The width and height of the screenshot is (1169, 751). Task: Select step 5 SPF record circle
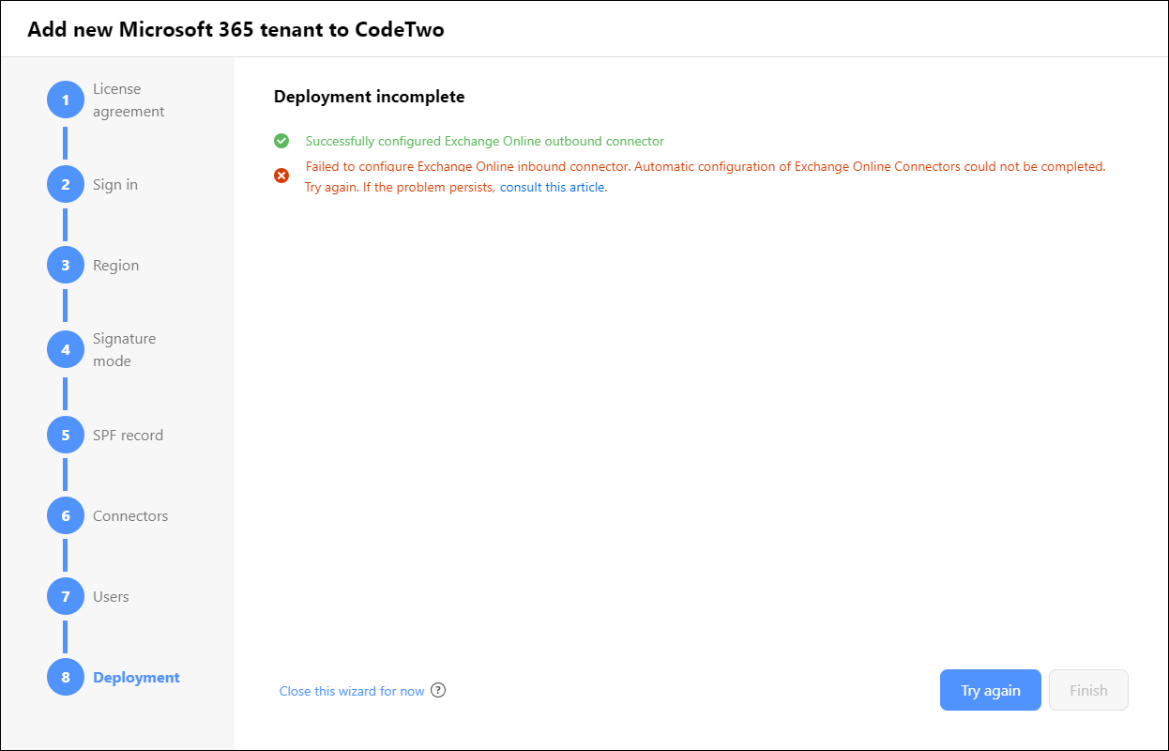(66, 435)
